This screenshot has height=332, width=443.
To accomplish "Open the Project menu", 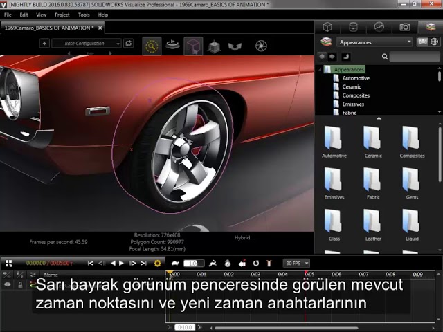I will click(x=62, y=15).
